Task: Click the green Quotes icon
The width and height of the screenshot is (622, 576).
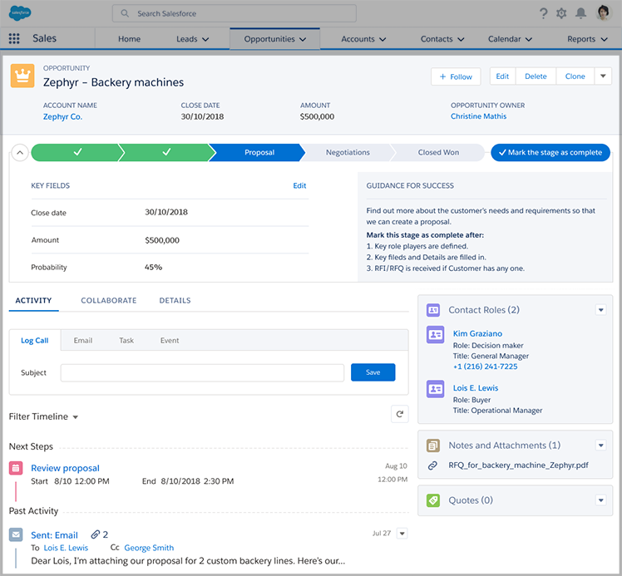Action: (x=433, y=500)
